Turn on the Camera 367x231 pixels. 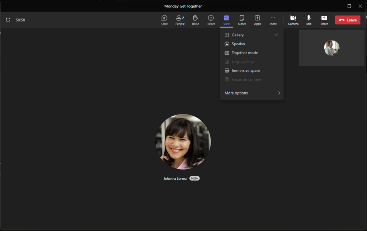293,20
